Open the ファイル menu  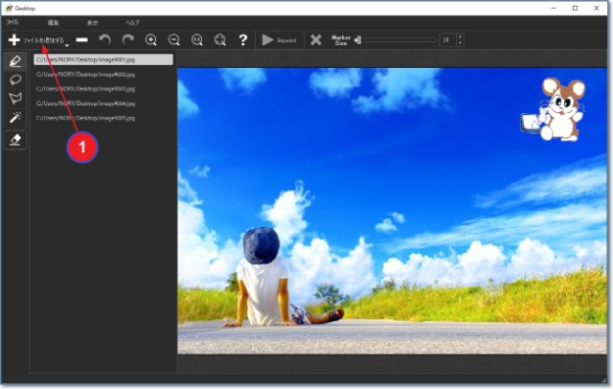click(12, 21)
